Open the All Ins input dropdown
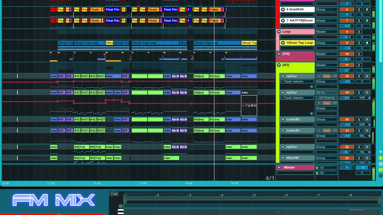383x215 pixels. click(327, 93)
